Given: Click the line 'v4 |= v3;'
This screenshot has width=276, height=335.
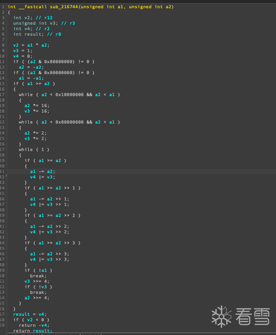Looking at the screenshot, I should pyautogui.click(x=42, y=177).
